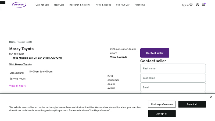Open Cookie preferences
Image resolution: width=215 pixels, height=121 pixels.
(x=162, y=104)
